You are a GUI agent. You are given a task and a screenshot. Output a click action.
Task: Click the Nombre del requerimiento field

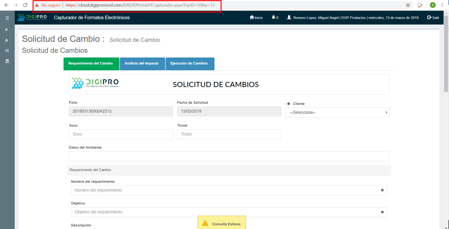click(225, 190)
